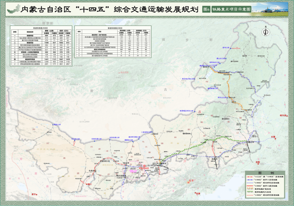294x206 pixels.
Task: Click the 策克口岸 border port dot
Action: pyautogui.click(x=53, y=125)
